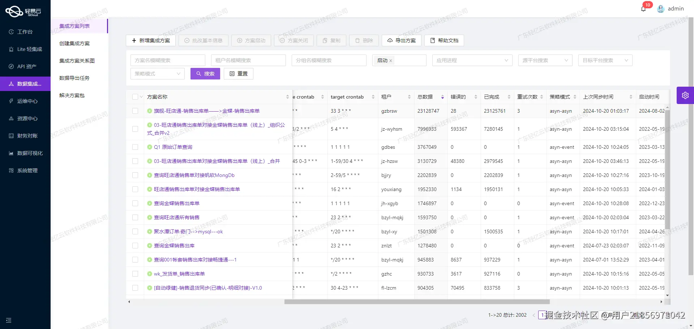Viewport: 694px width, 329px height.
Task: Check the 查询旺店通销售单对接帆软MongDb row
Action: 135,175
